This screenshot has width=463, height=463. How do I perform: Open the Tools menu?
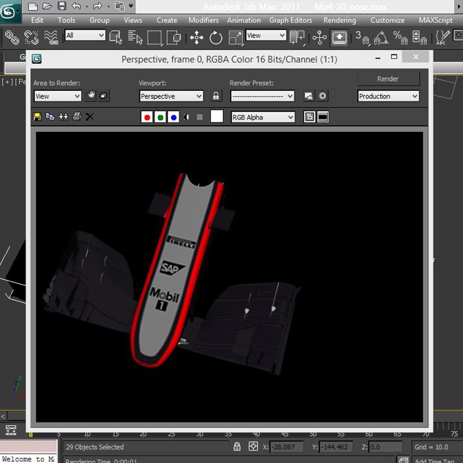tap(66, 20)
